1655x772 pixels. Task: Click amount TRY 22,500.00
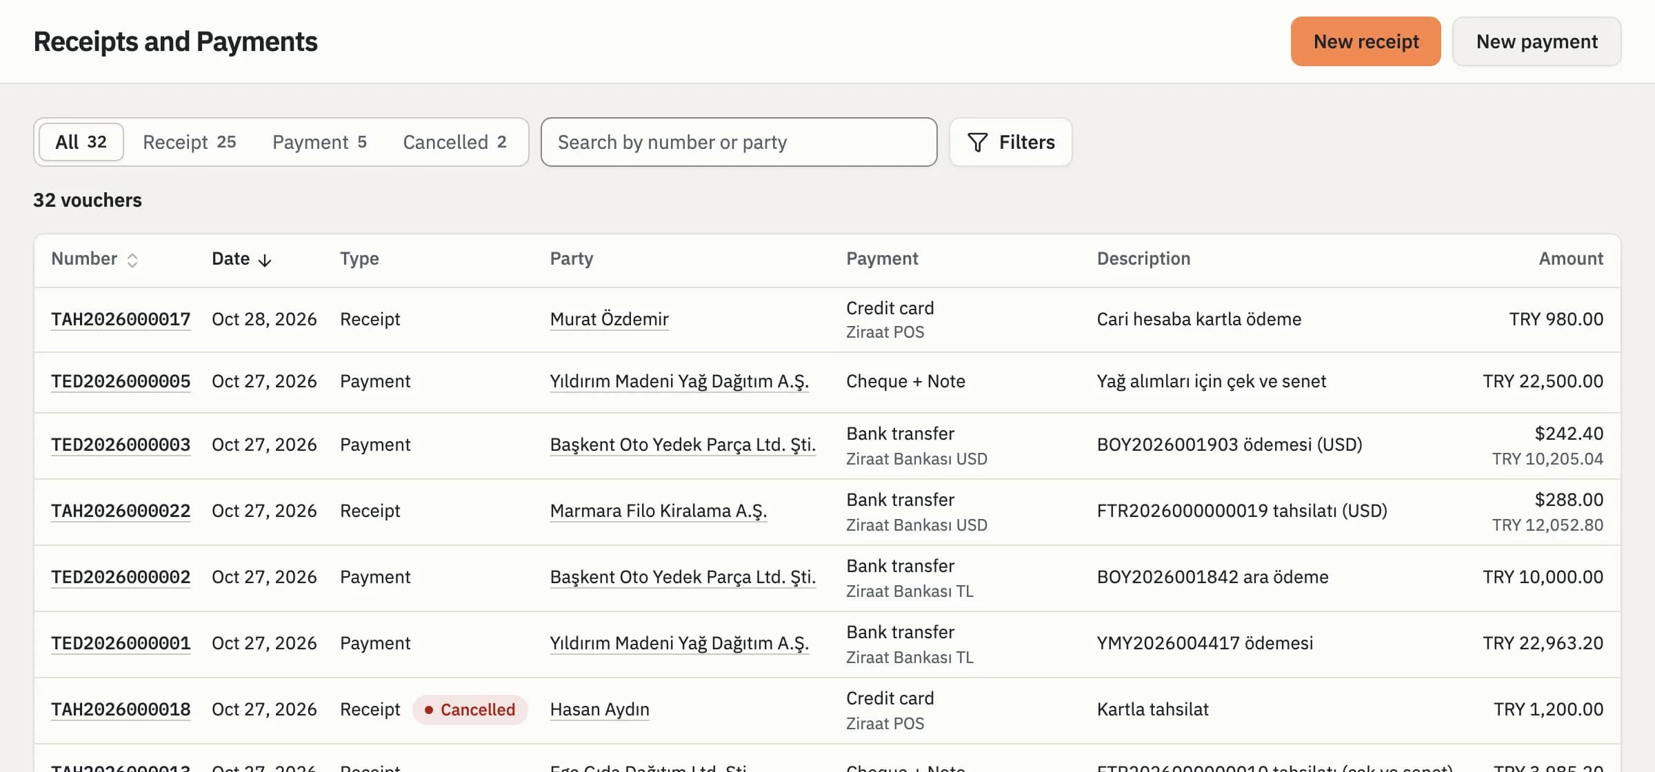coord(1543,381)
